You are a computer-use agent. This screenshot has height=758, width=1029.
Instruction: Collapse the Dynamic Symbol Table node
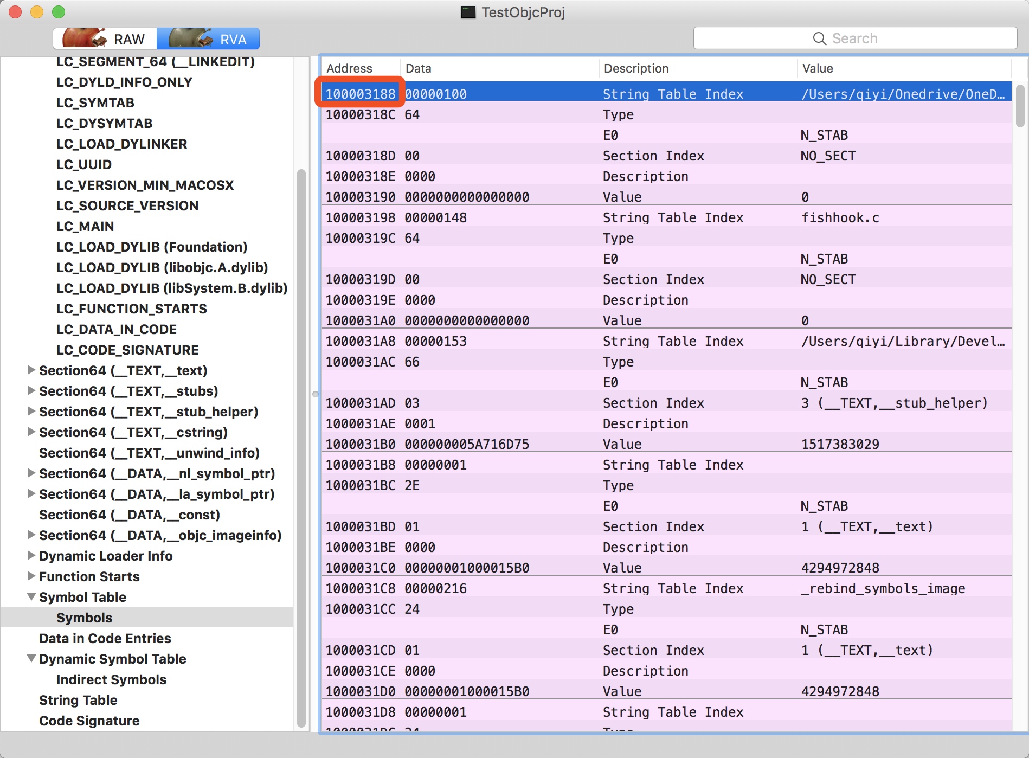pos(31,658)
